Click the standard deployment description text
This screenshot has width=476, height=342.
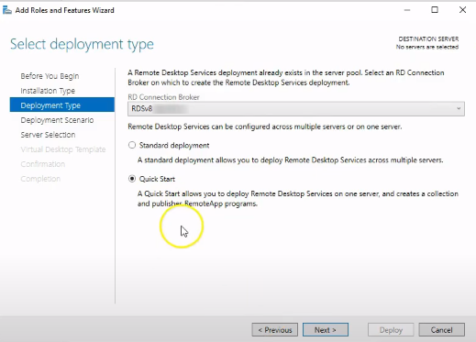click(x=290, y=160)
